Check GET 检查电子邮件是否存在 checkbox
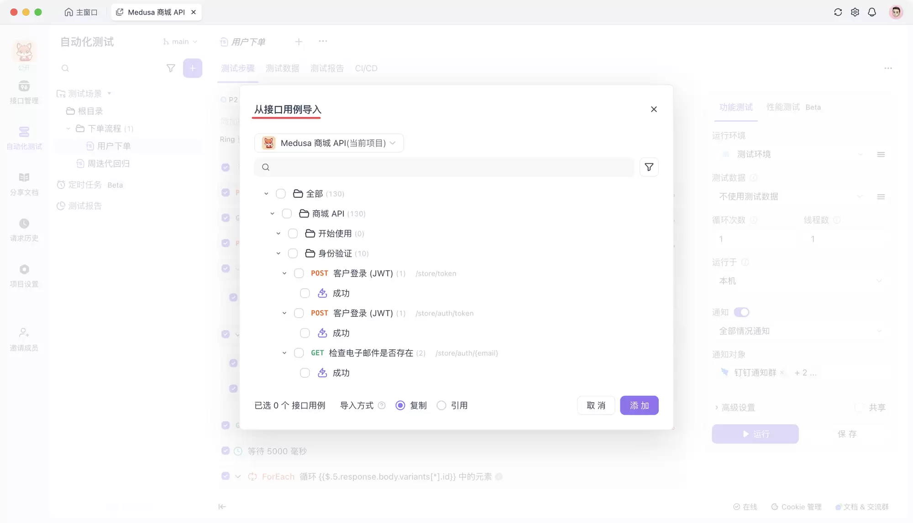 click(299, 353)
